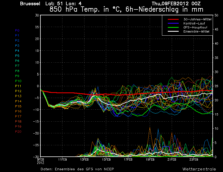223x172 pixels.
Task: Click the P10 ensemble member label
Action: [18, 81]
